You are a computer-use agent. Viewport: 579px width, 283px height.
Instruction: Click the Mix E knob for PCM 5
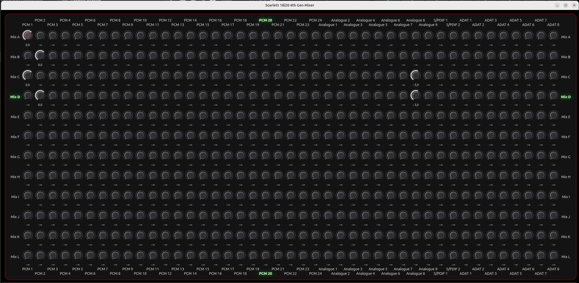[x=78, y=115]
